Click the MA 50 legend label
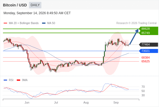The image size is (159, 107). coord(51,23)
